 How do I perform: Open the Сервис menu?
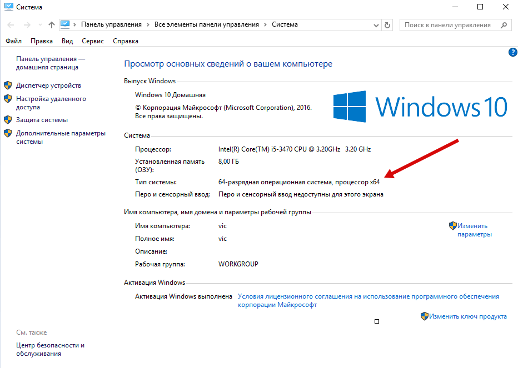coord(92,41)
